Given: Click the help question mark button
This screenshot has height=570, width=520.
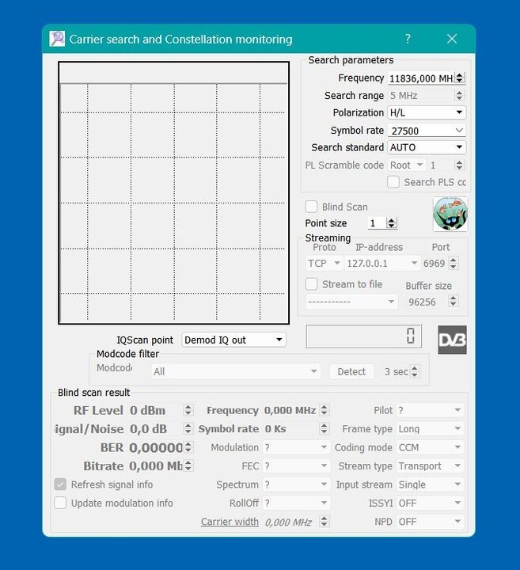Looking at the screenshot, I should [408, 39].
